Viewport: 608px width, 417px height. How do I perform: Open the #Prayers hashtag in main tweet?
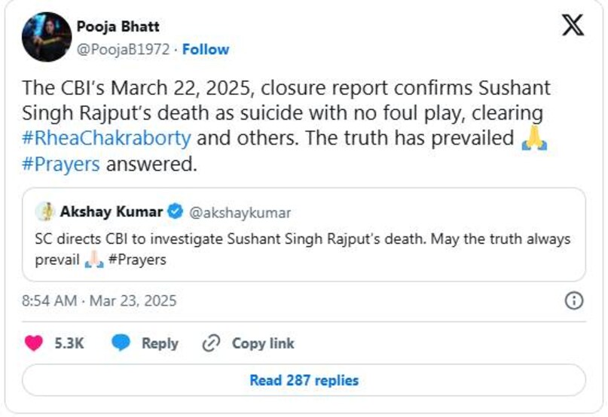(x=62, y=165)
